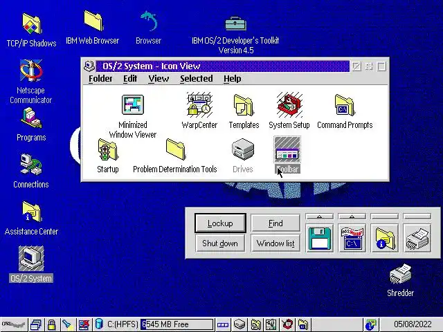The image size is (443, 332).
Task: Open Problem Determination Tools folder
Action: [175, 149]
